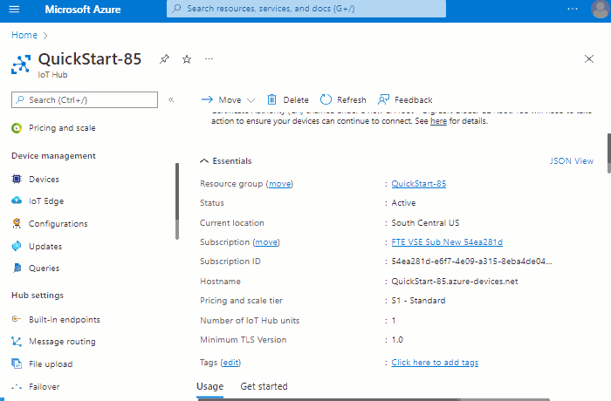The height and width of the screenshot is (401, 611).
Task: Switch to the Usage tab
Action: tap(210, 386)
